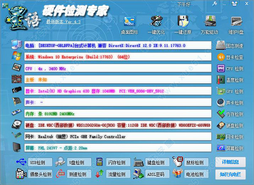This screenshot has height=185, width=254.
Task: Click the 屏幕 PHL 243V7 field
Action: pos(118,148)
